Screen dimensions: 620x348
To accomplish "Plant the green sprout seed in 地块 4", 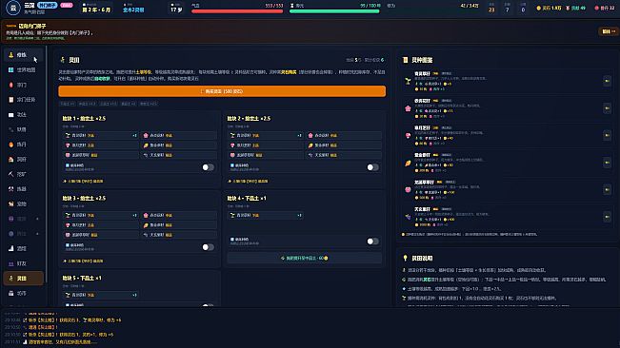I will point(266,215).
